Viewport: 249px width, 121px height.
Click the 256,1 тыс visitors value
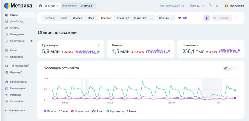(193, 52)
